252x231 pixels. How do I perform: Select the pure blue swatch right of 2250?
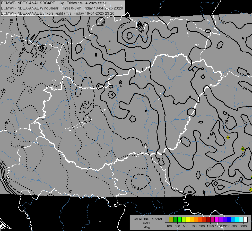[229, 220]
